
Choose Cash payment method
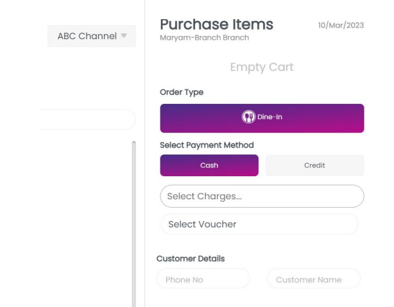tap(209, 165)
